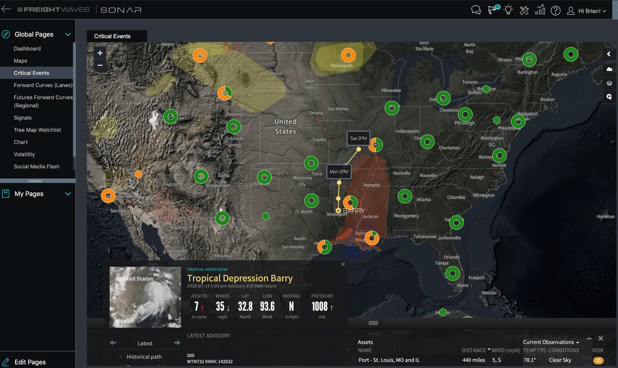Close the Assets panel

[x=601, y=339]
